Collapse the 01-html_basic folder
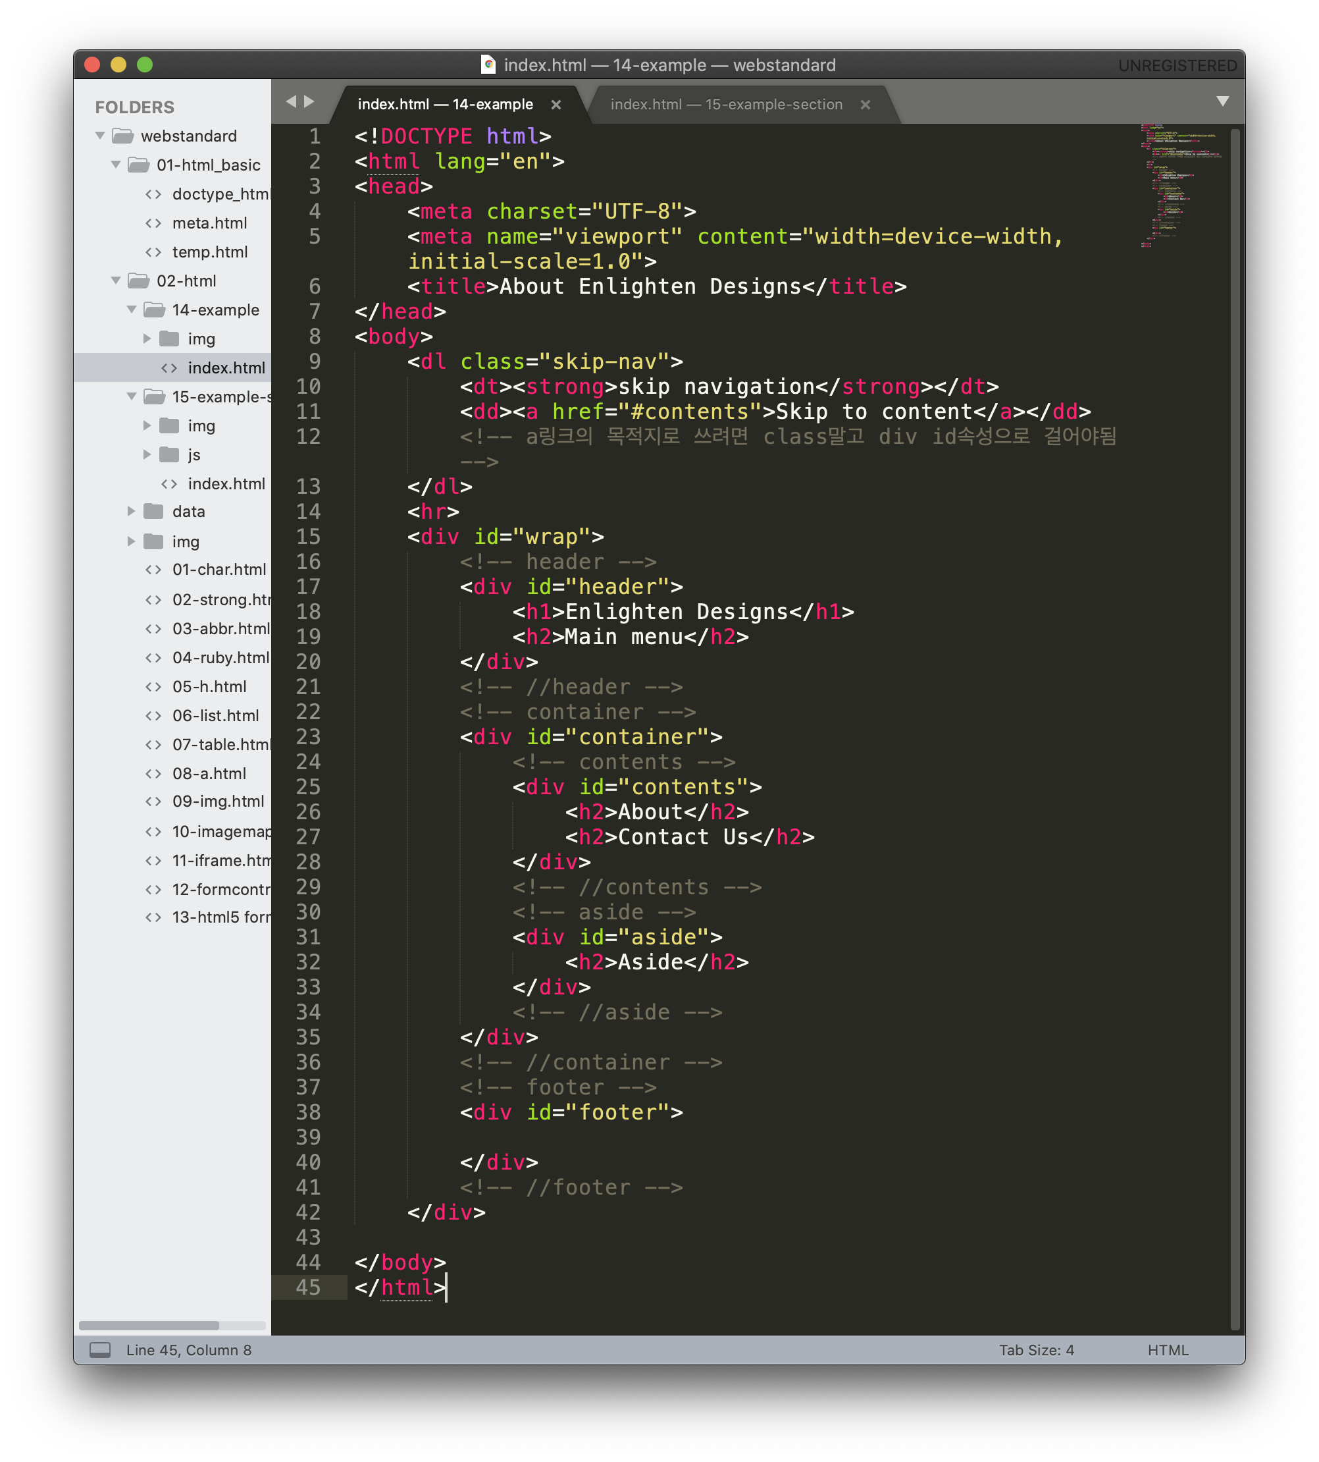 point(116,165)
